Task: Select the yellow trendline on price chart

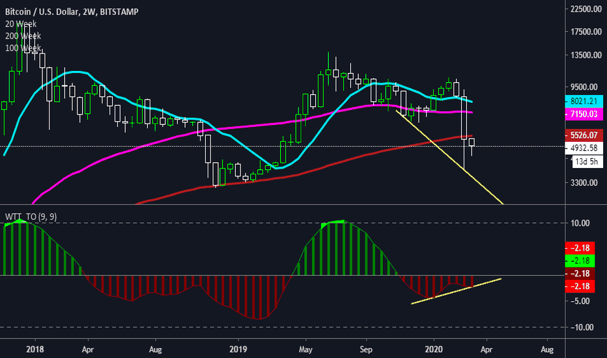Action: click(449, 157)
